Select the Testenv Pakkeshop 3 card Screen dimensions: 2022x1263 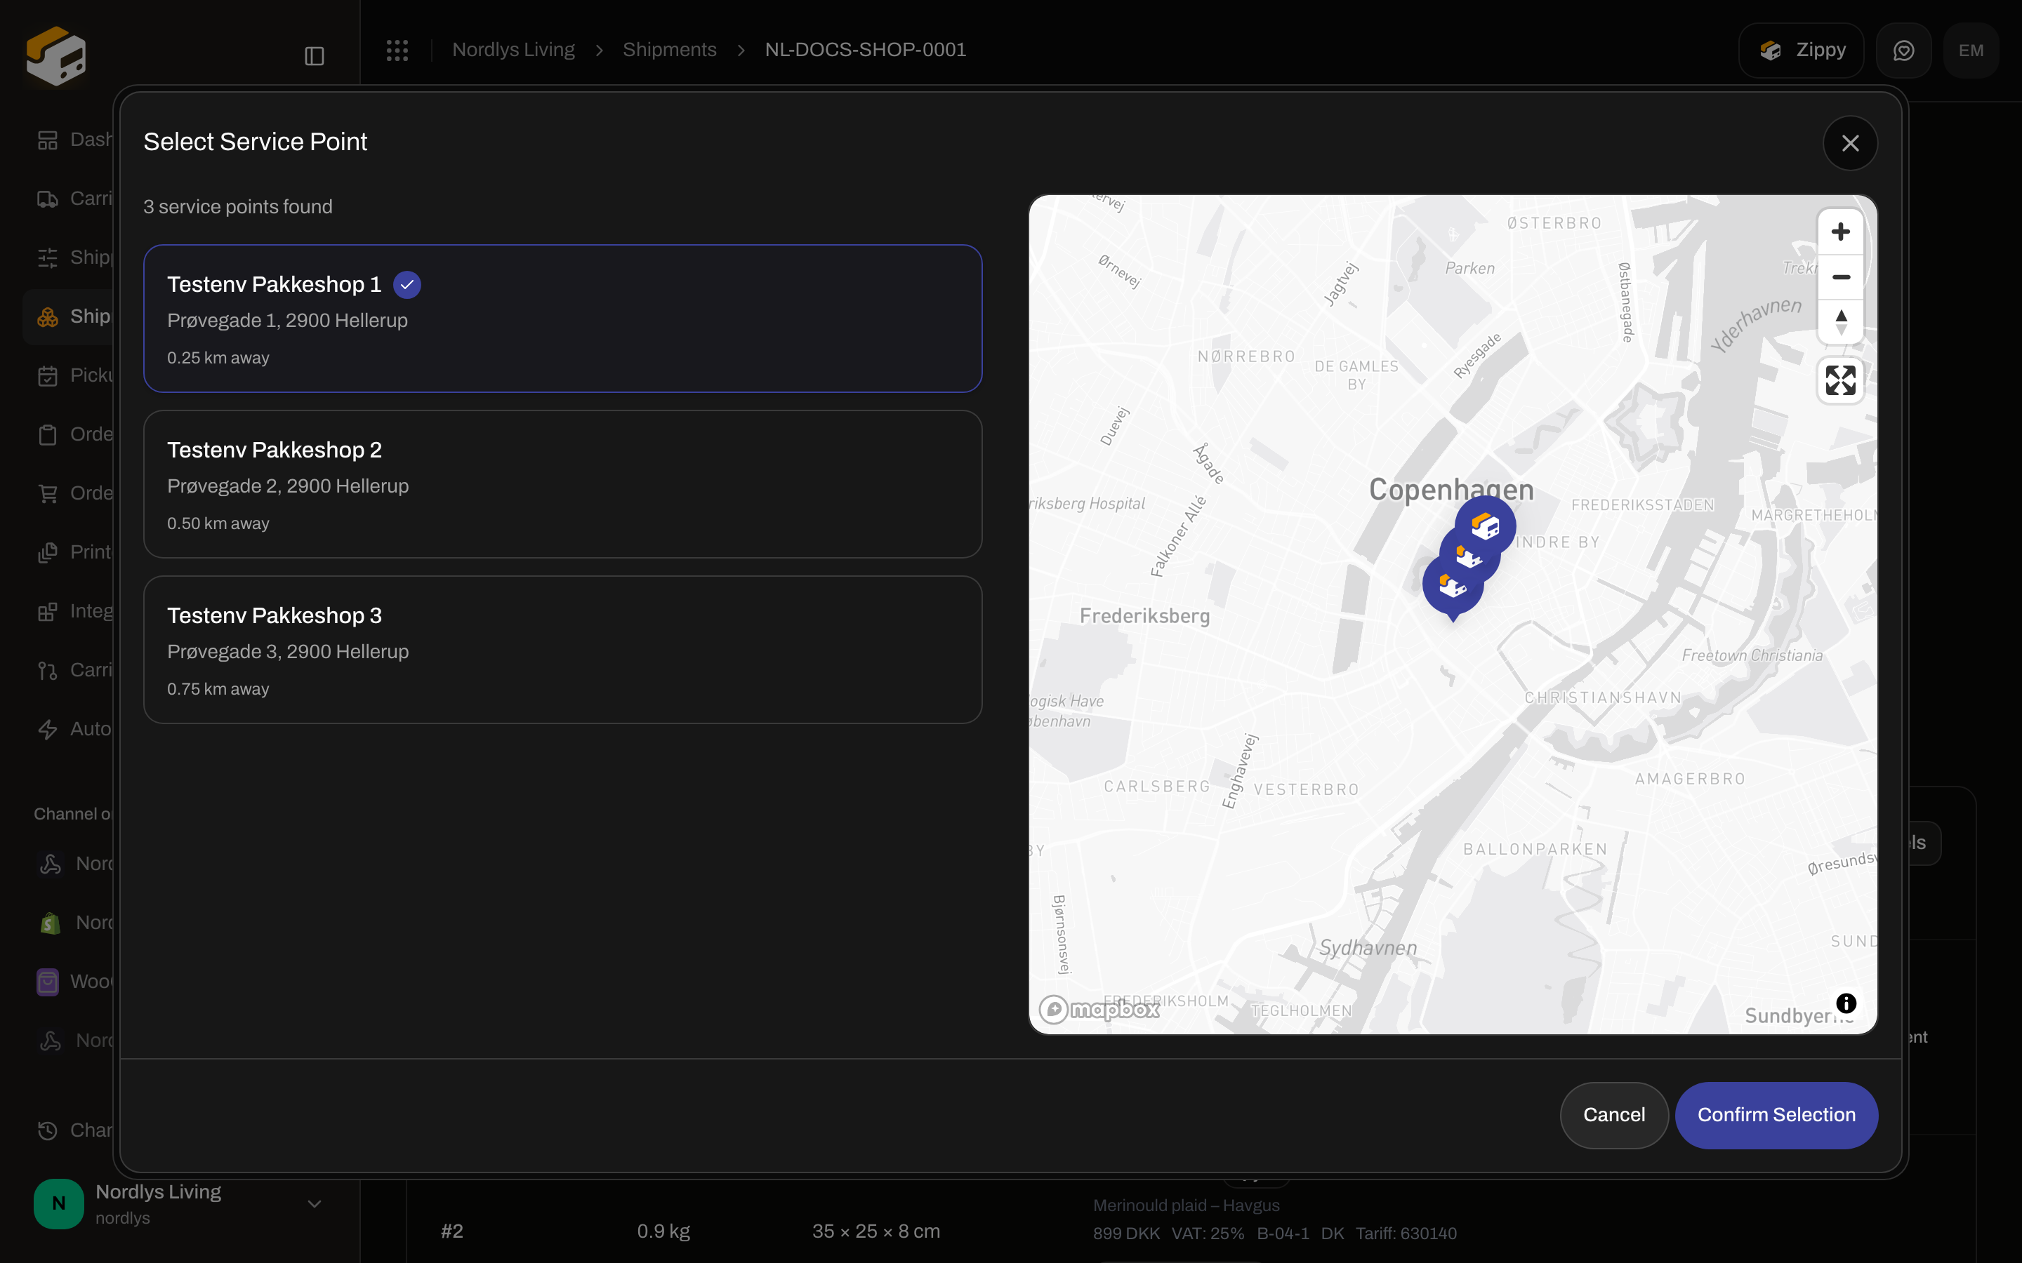coord(562,649)
